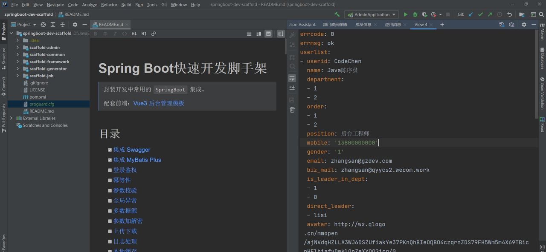Insert a link using the Markdown link icon
Screen dimensions: 546x252
coord(154,34)
